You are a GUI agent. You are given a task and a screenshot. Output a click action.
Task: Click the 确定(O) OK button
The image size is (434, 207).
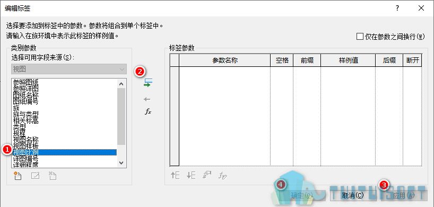click(302, 195)
